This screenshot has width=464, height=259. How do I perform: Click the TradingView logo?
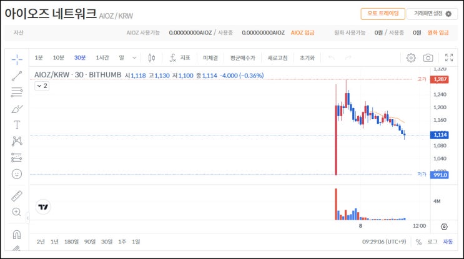[43, 207]
